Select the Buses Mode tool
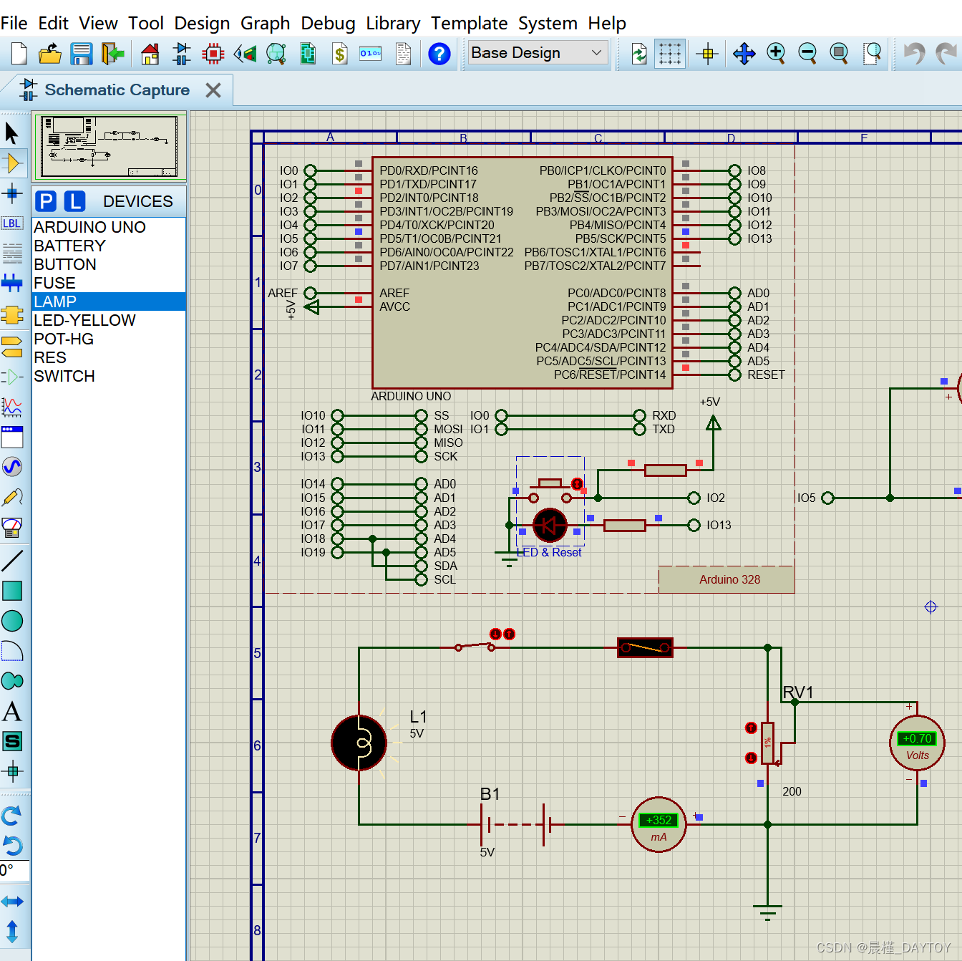The height and width of the screenshot is (961, 962). point(12,283)
